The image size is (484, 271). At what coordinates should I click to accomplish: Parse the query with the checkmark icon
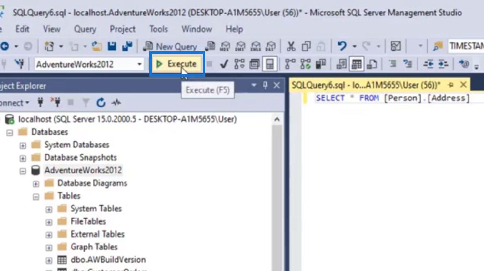pyautogui.click(x=224, y=64)
